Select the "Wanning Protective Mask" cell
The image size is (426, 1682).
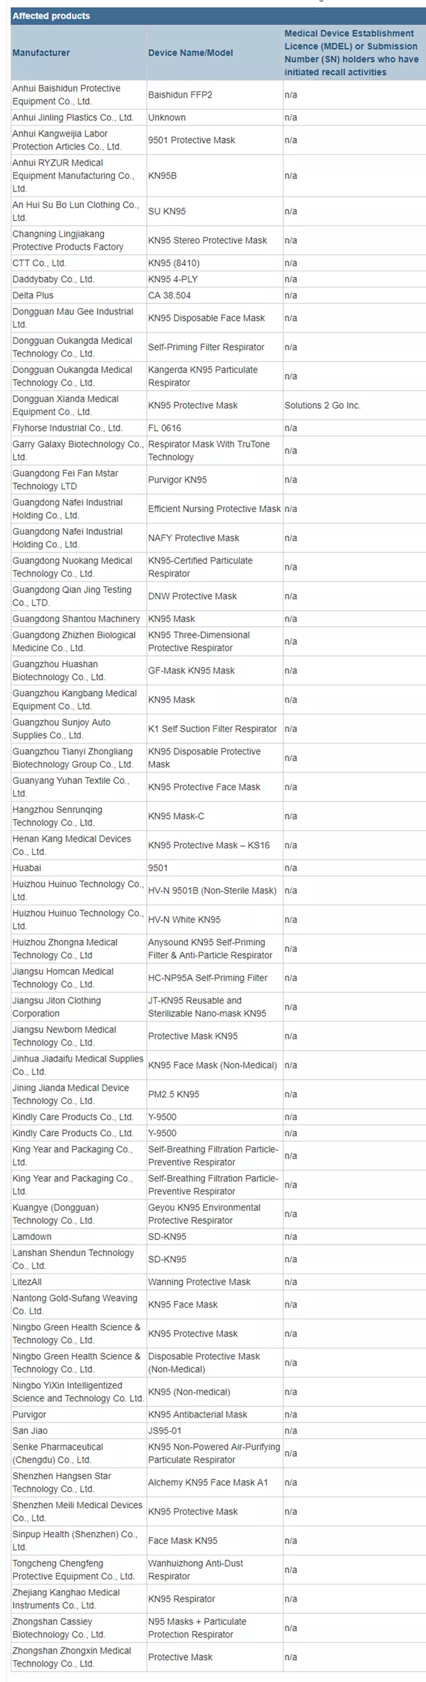coord(199,1282)
